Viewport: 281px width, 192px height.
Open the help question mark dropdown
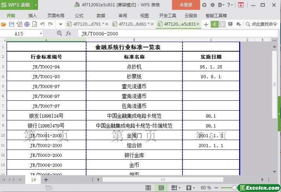(x=230, y=5)
